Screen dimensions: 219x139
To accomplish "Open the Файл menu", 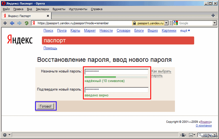I will pos(6,9).
